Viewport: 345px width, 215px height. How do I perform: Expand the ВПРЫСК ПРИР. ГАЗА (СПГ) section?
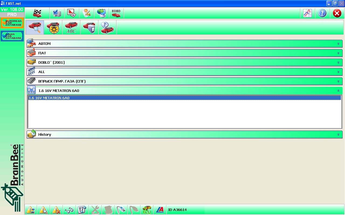point(185,81)
